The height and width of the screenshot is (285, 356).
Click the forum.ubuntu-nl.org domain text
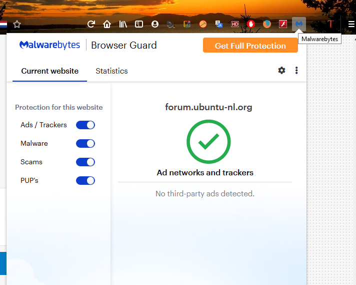point(208,107)
